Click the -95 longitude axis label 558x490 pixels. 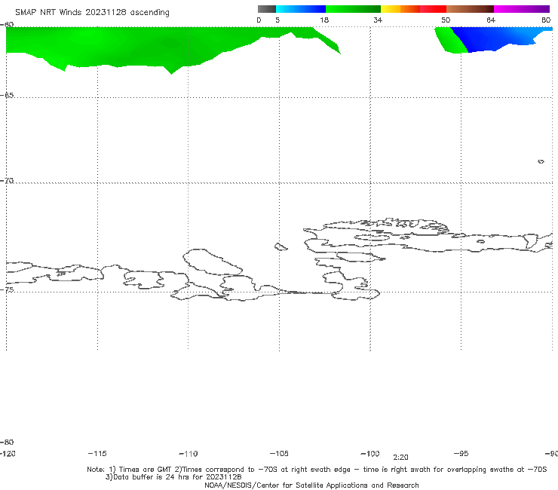pyautogui.click(x=461, y=453)
